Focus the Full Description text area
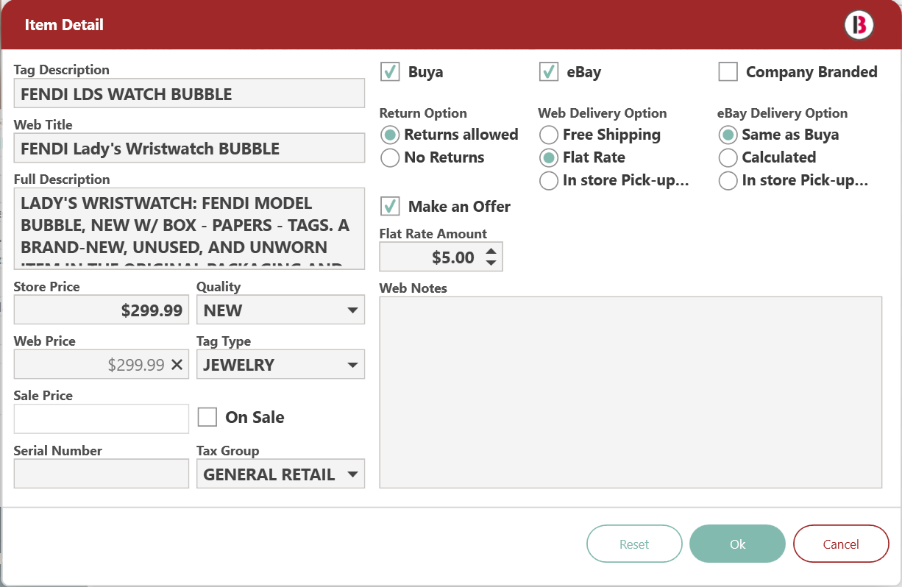This screenshot has height=587, width=902. (189, 228)
